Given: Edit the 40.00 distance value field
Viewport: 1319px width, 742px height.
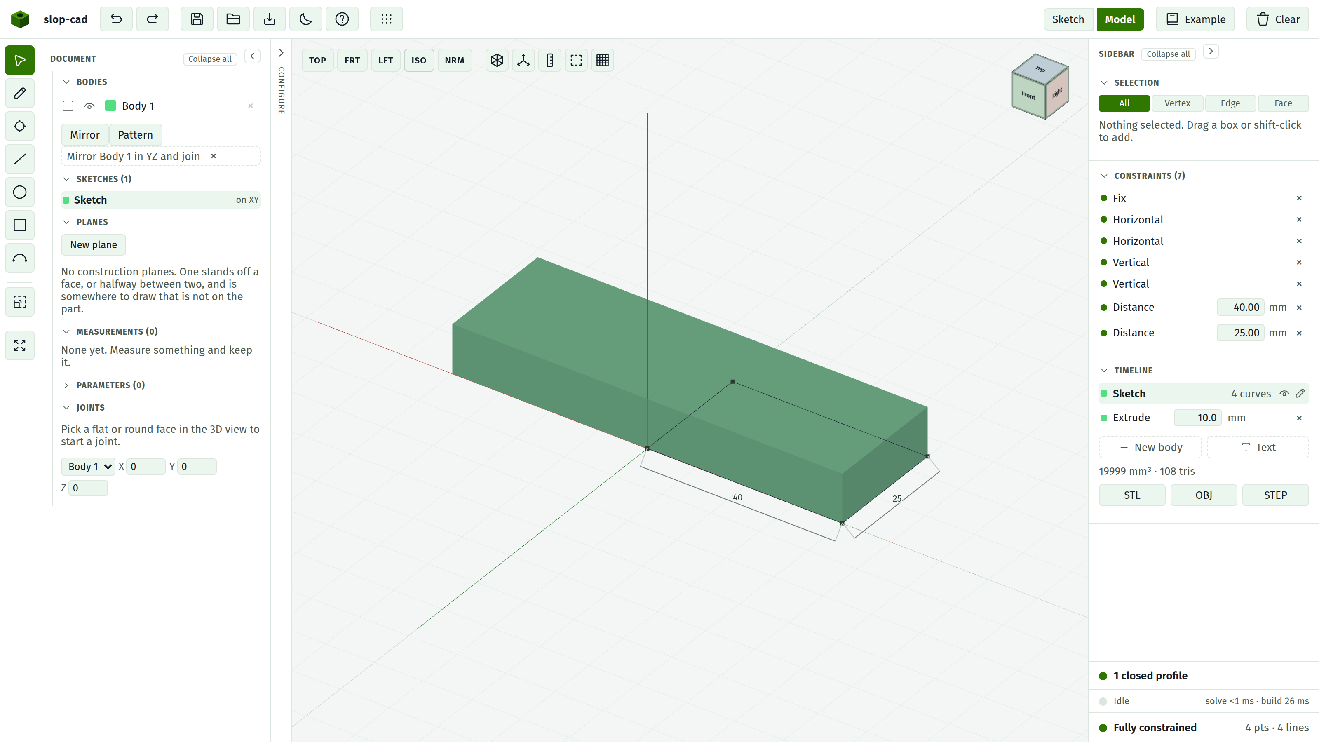Looking at the screenshot, I should [x=1241, y=307].
